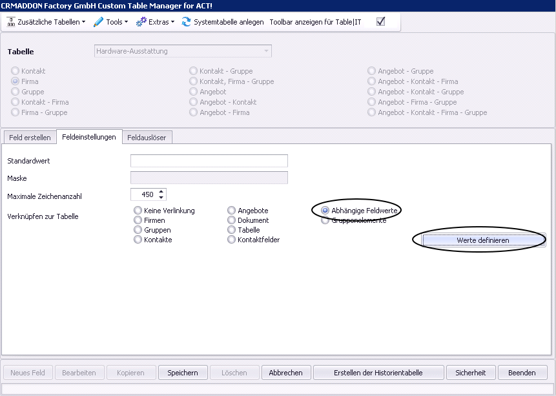The image size is (556, 396).
Task: Select Angebot - Kontakt - Gruppe radio button
Action: pos(371,92)
